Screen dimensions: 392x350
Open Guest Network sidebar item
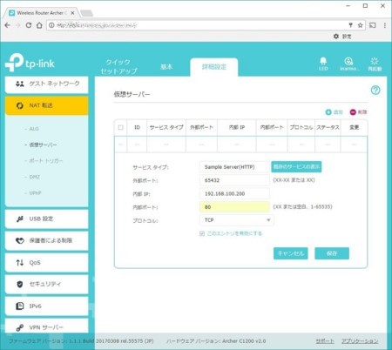pos(46,84)
